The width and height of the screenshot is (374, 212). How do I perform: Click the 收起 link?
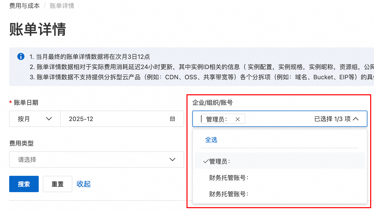pos(84,184)
